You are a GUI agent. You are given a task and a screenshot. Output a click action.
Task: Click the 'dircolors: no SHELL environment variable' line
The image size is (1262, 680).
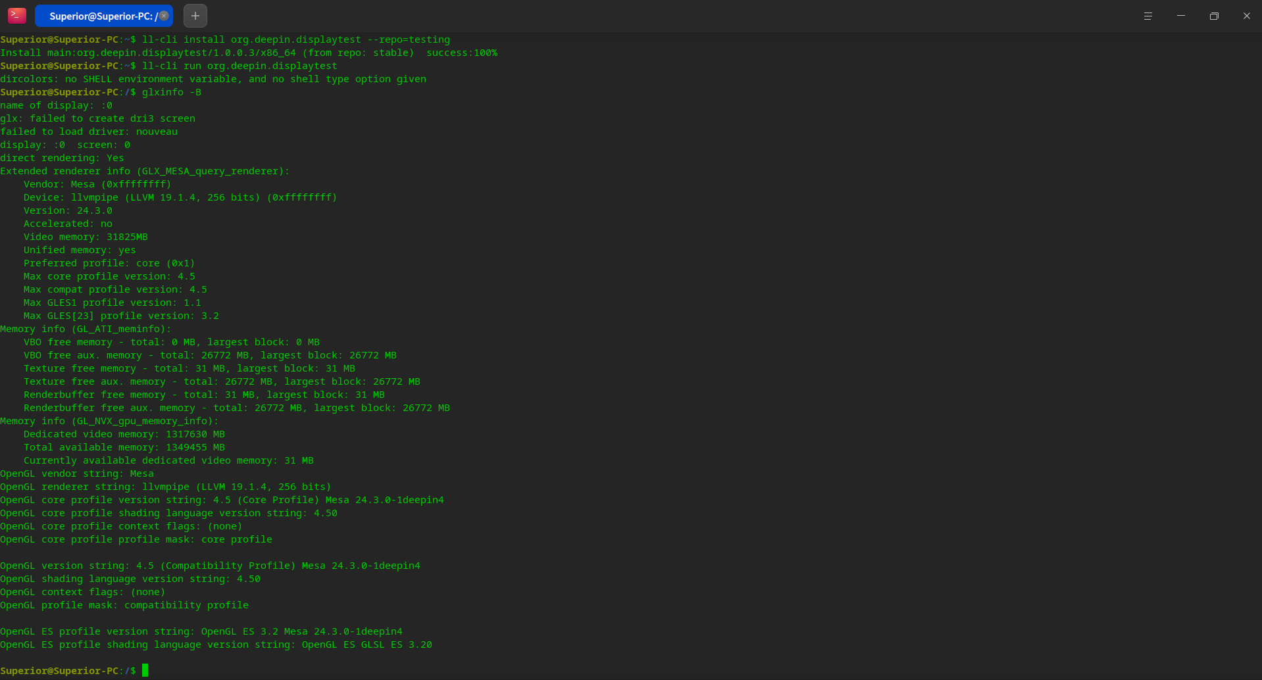[x=213, y=79]
